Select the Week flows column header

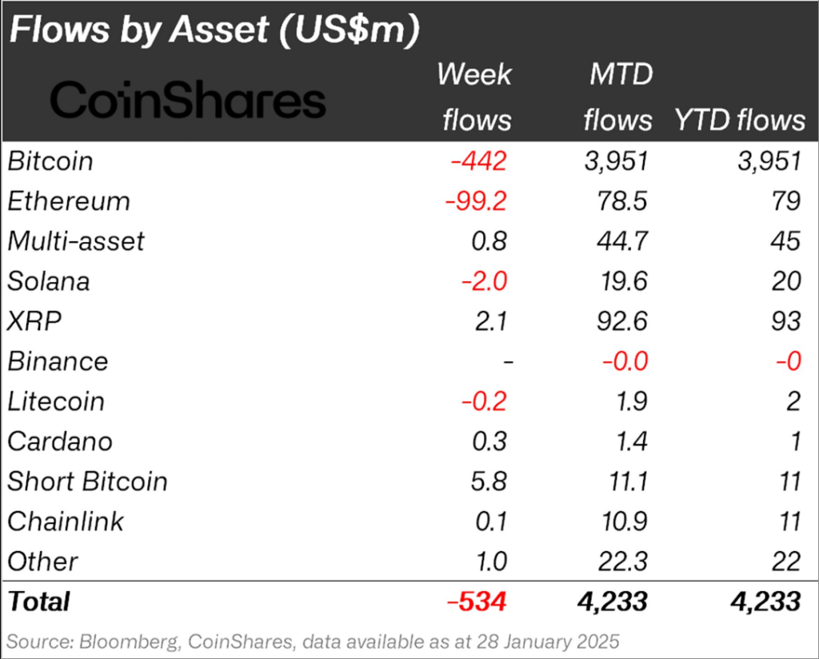tap(475, 97)
